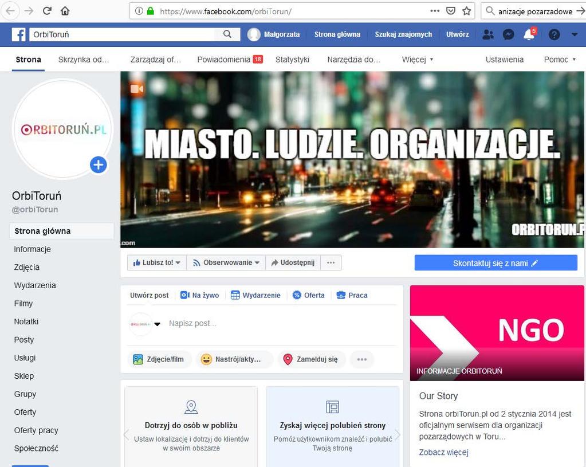Open the Narzędzia do... tab
The width and height of the screenshot is (586, 467).
[353, 60]
